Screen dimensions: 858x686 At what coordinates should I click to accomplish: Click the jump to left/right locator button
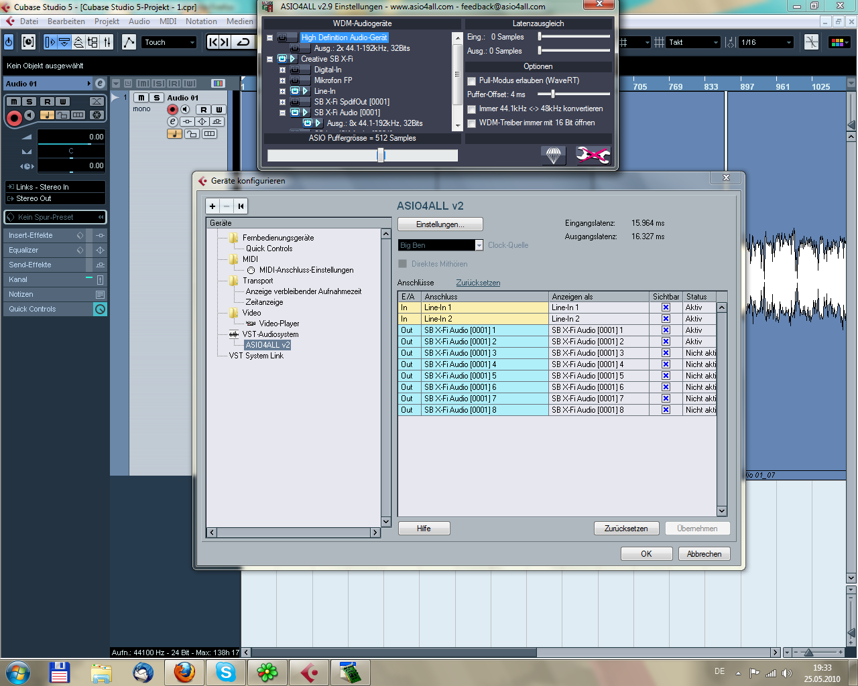pos(219,42)
